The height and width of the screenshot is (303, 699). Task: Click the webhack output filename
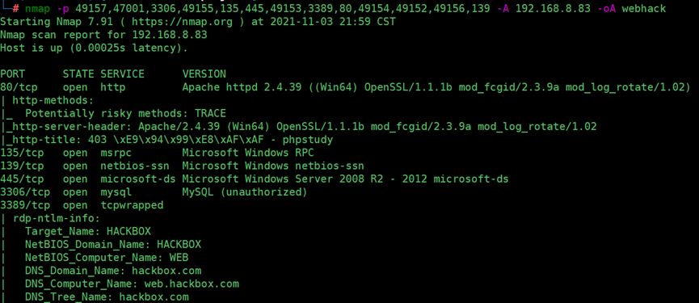point(644,8)
